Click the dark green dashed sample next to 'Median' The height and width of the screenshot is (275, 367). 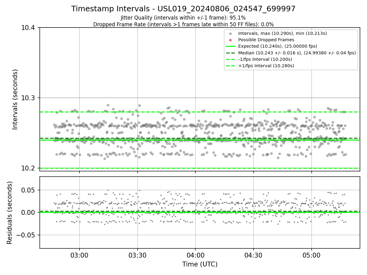pyautogui.click(x=231, y=53)
